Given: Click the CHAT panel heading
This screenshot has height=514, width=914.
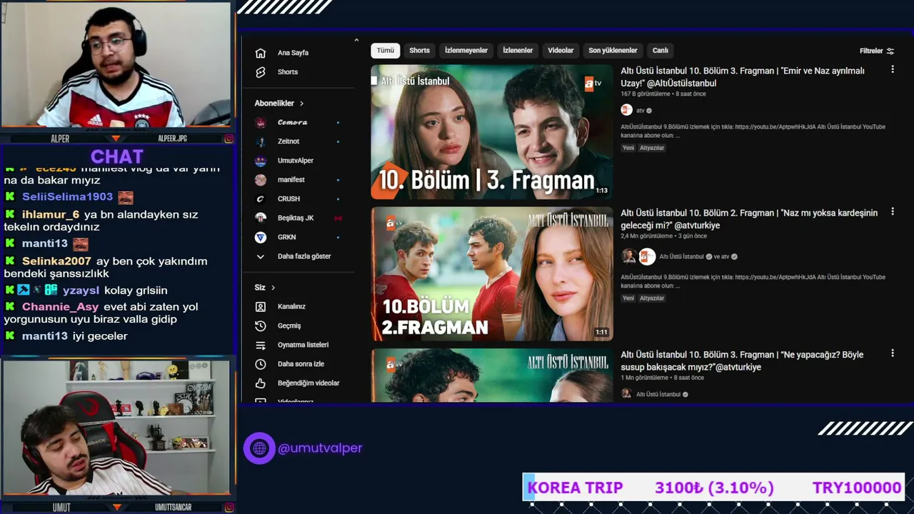Looking at the screenshot, I should (117, 156).
